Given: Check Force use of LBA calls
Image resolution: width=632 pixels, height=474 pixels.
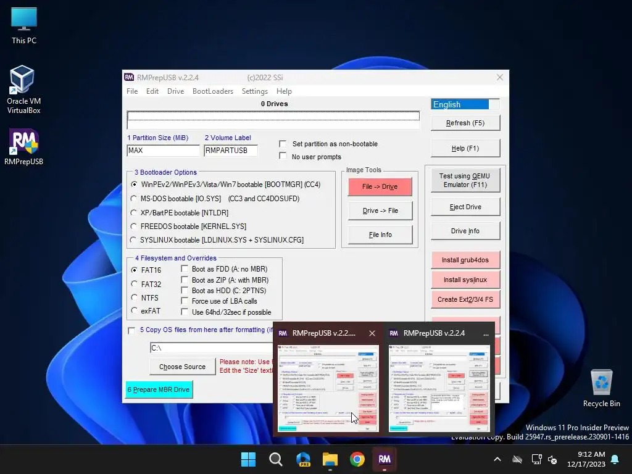Looking at the screenshot, I should [x=185, y=301].
